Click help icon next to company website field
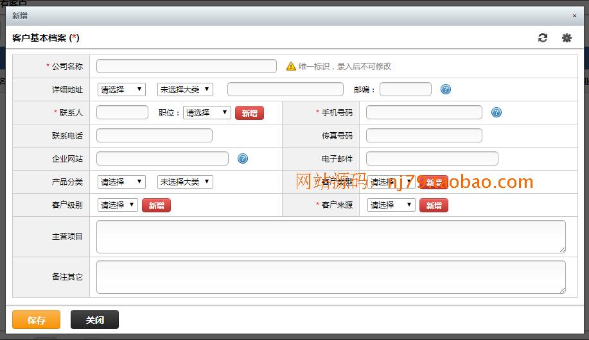The height and width of the screenshot is (340, 589). (x=242, y=158)
